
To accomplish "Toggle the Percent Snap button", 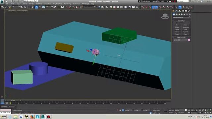I will point(74,7).
